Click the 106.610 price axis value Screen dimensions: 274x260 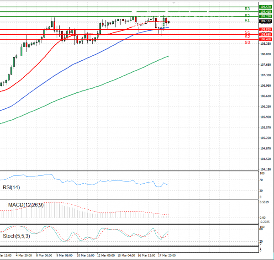click(266, 96)
